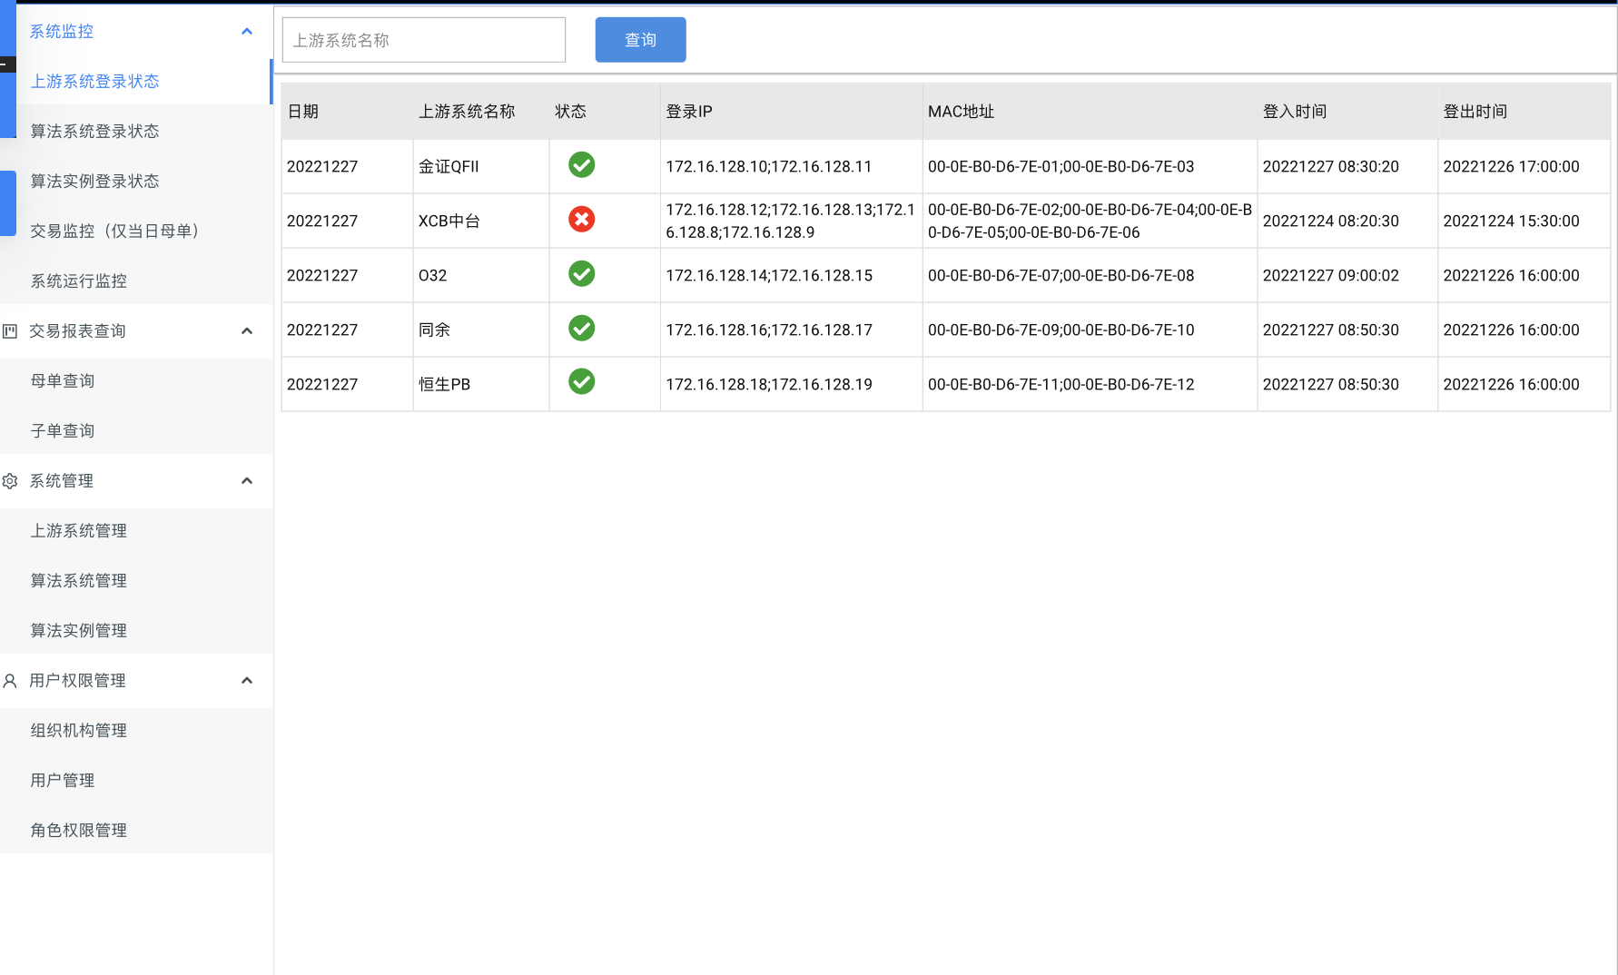This screenshot has width=1618, height=975.
Task: Click the 系统监控 menu title
Action: click(x=62, y=32)
